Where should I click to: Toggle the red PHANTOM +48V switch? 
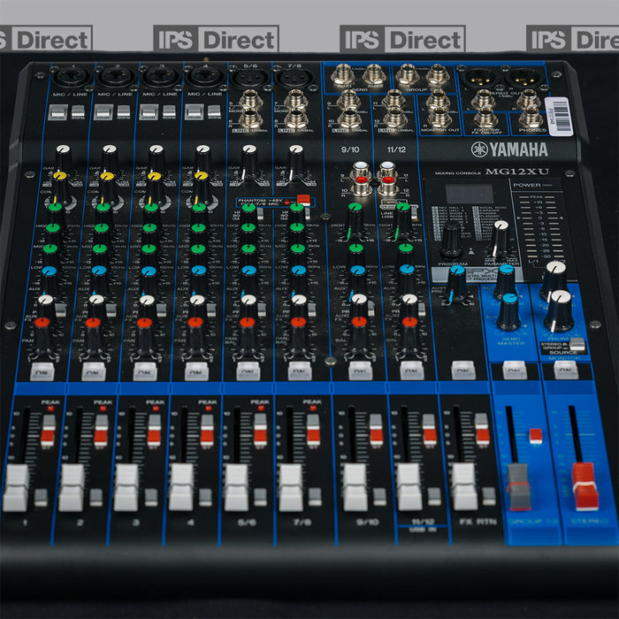(x=303, y=199)
